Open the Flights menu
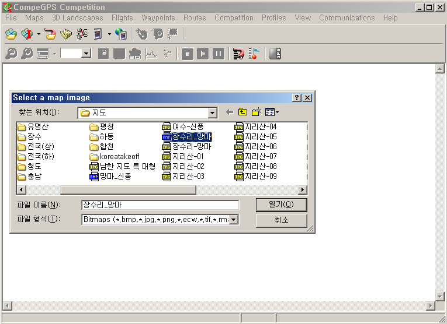Screen dimensions: 447x324 click(x=122, y=17)
